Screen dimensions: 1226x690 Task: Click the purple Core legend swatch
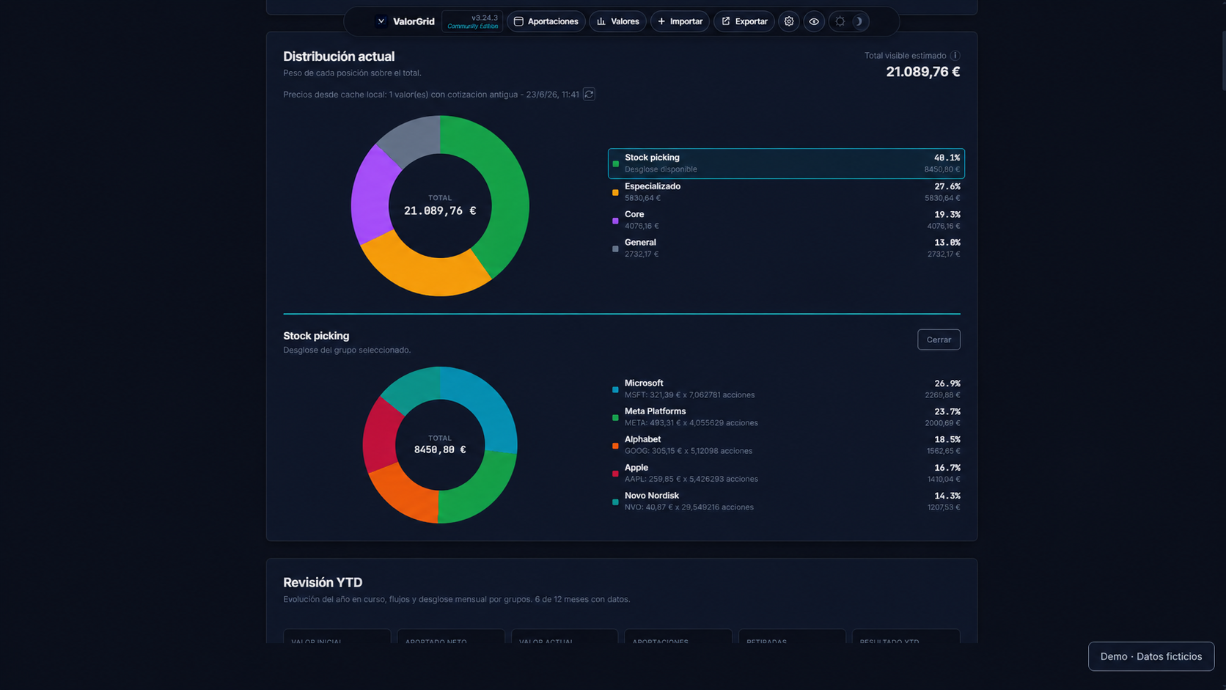pos(615,221)
